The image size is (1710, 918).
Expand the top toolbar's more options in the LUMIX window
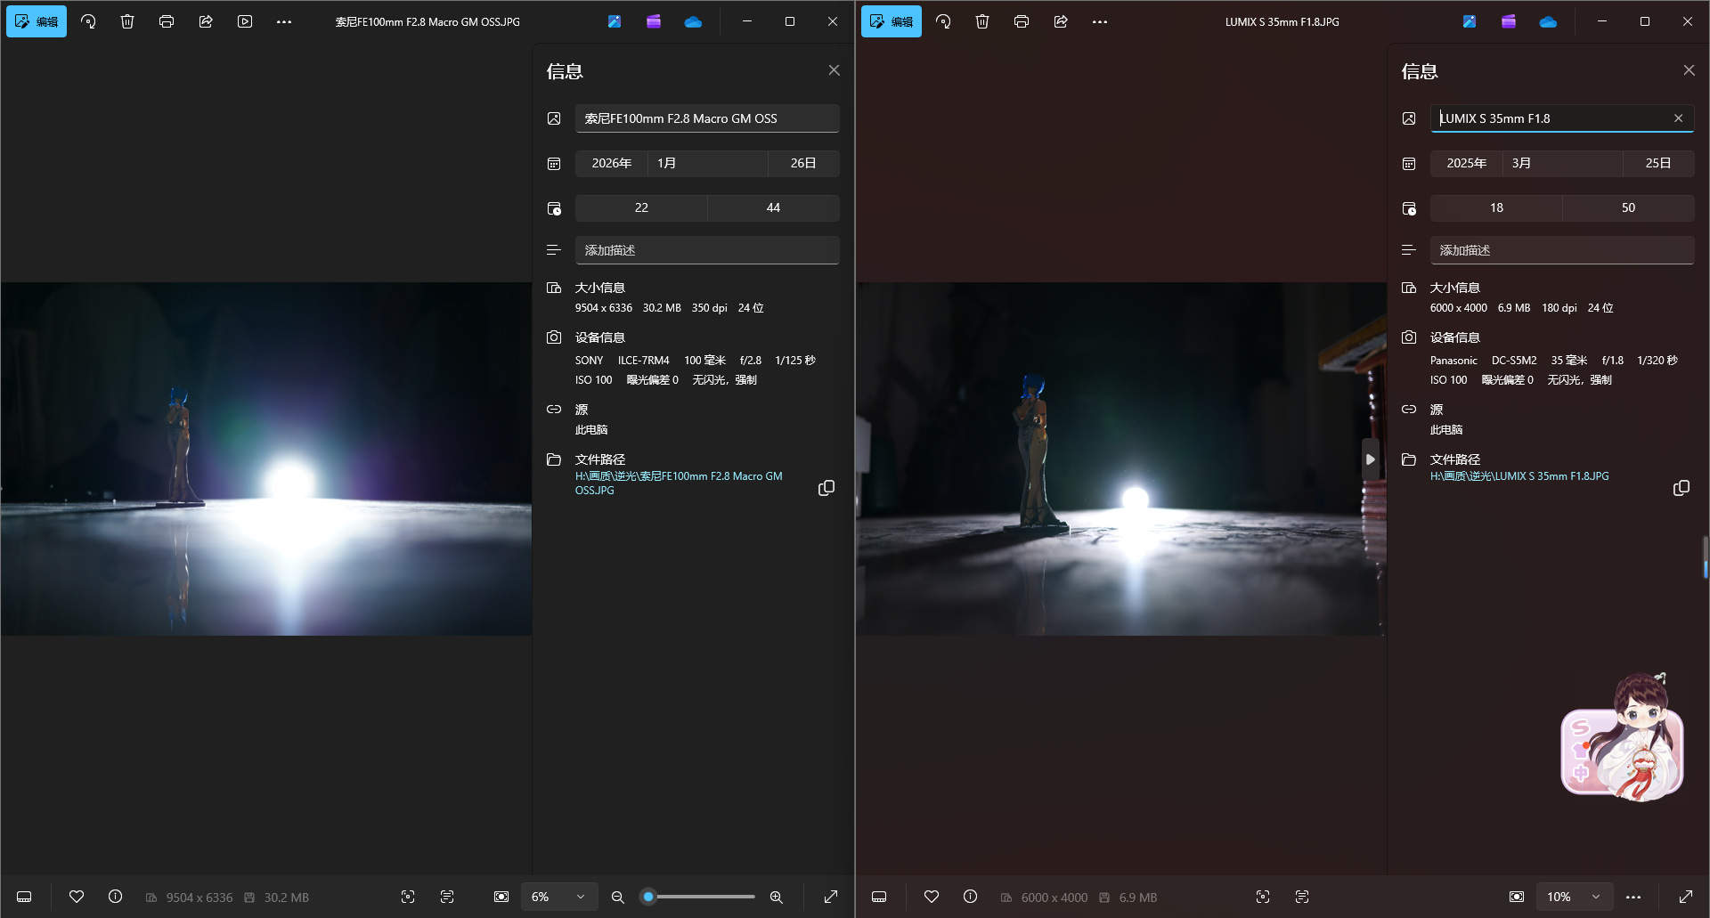pyautogui.click(x=1100, y=21)
